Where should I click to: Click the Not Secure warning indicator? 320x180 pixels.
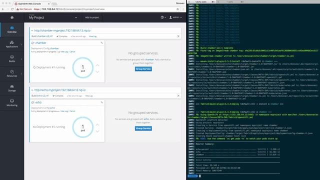coord(24,9)
